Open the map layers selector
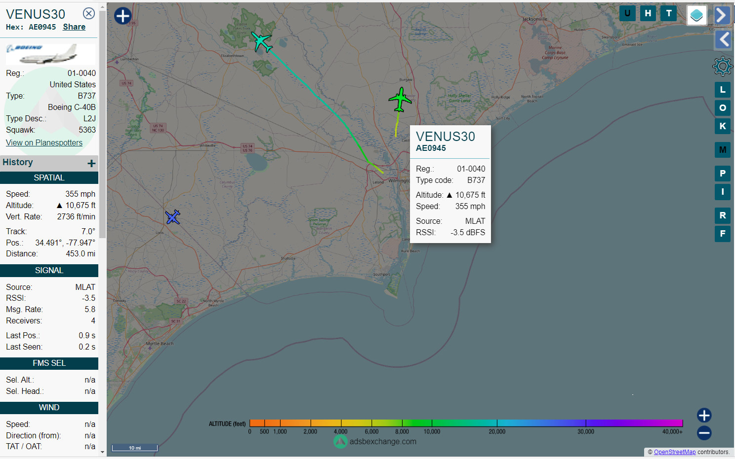 tap(696, 15)
